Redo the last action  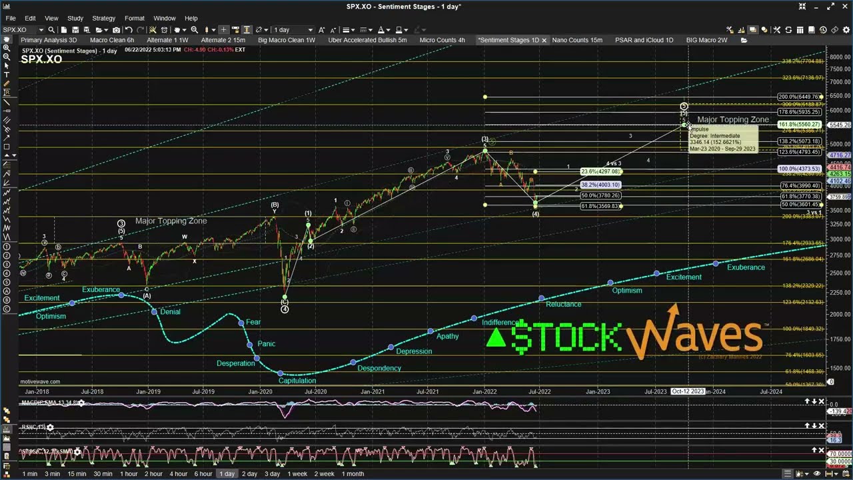point(141,30)
